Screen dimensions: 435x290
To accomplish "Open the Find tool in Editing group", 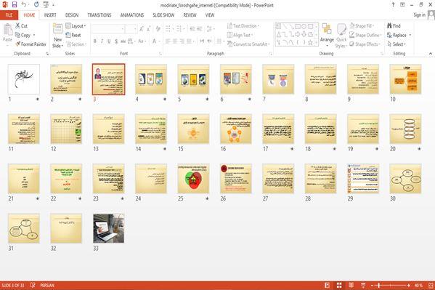I will tap(394, 26).
